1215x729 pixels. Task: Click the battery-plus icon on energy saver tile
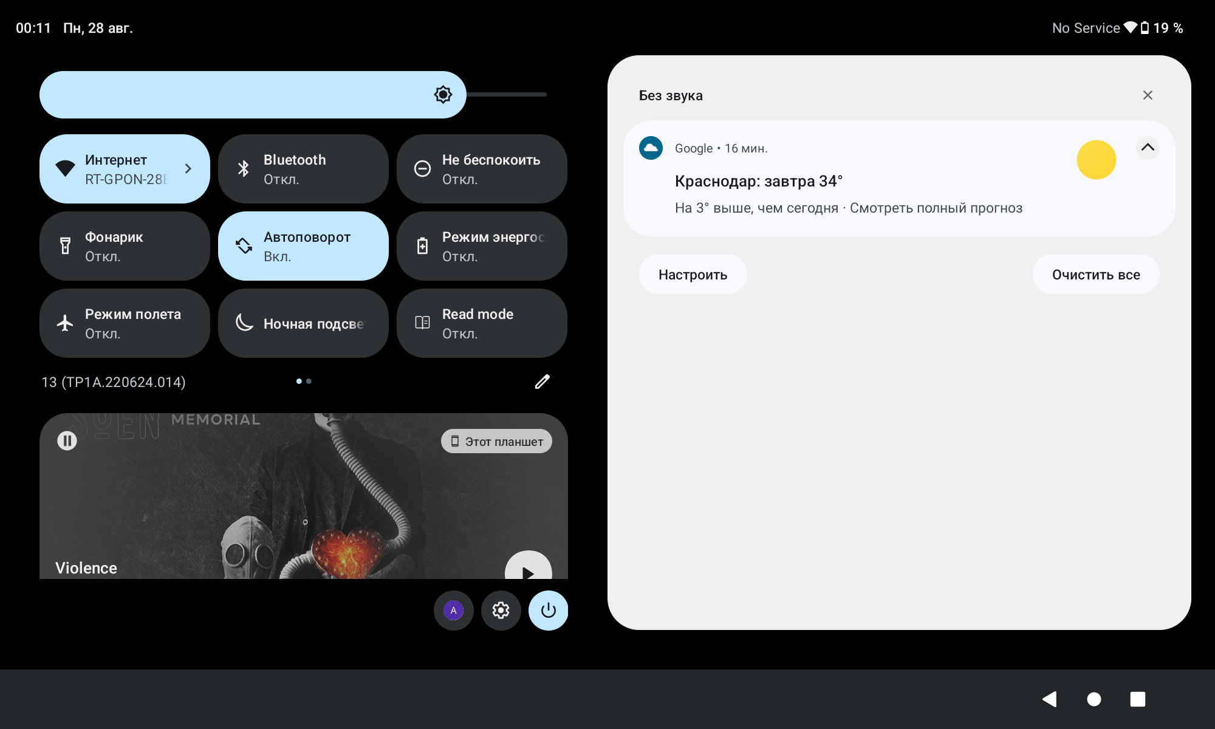(x=422, y=246)
